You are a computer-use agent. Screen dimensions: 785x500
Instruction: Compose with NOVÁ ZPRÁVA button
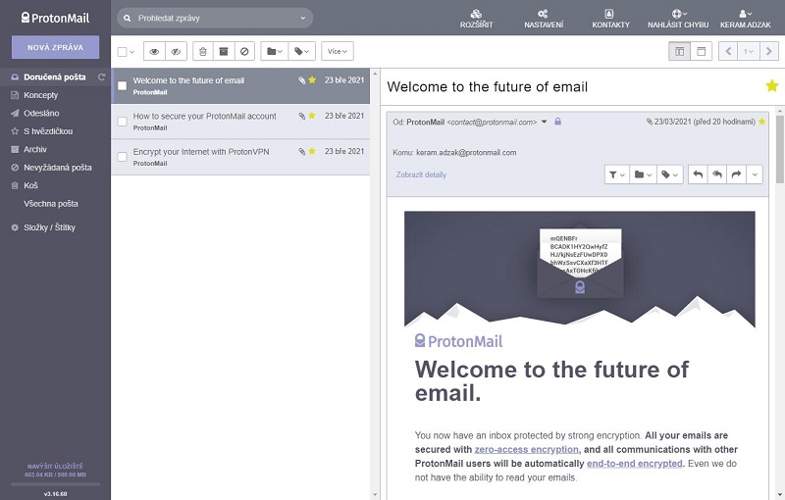click(55, 47)
